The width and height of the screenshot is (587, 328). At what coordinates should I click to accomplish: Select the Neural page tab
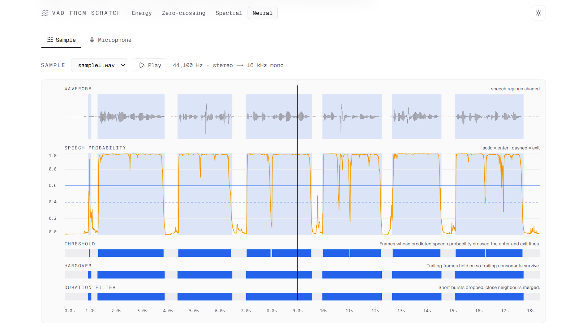pyautogui.click(x=263, y=13)
